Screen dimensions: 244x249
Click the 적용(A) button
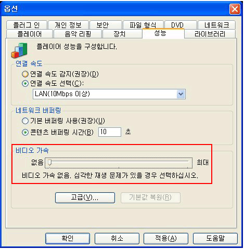pyautogui.click(x=166, y=239)
